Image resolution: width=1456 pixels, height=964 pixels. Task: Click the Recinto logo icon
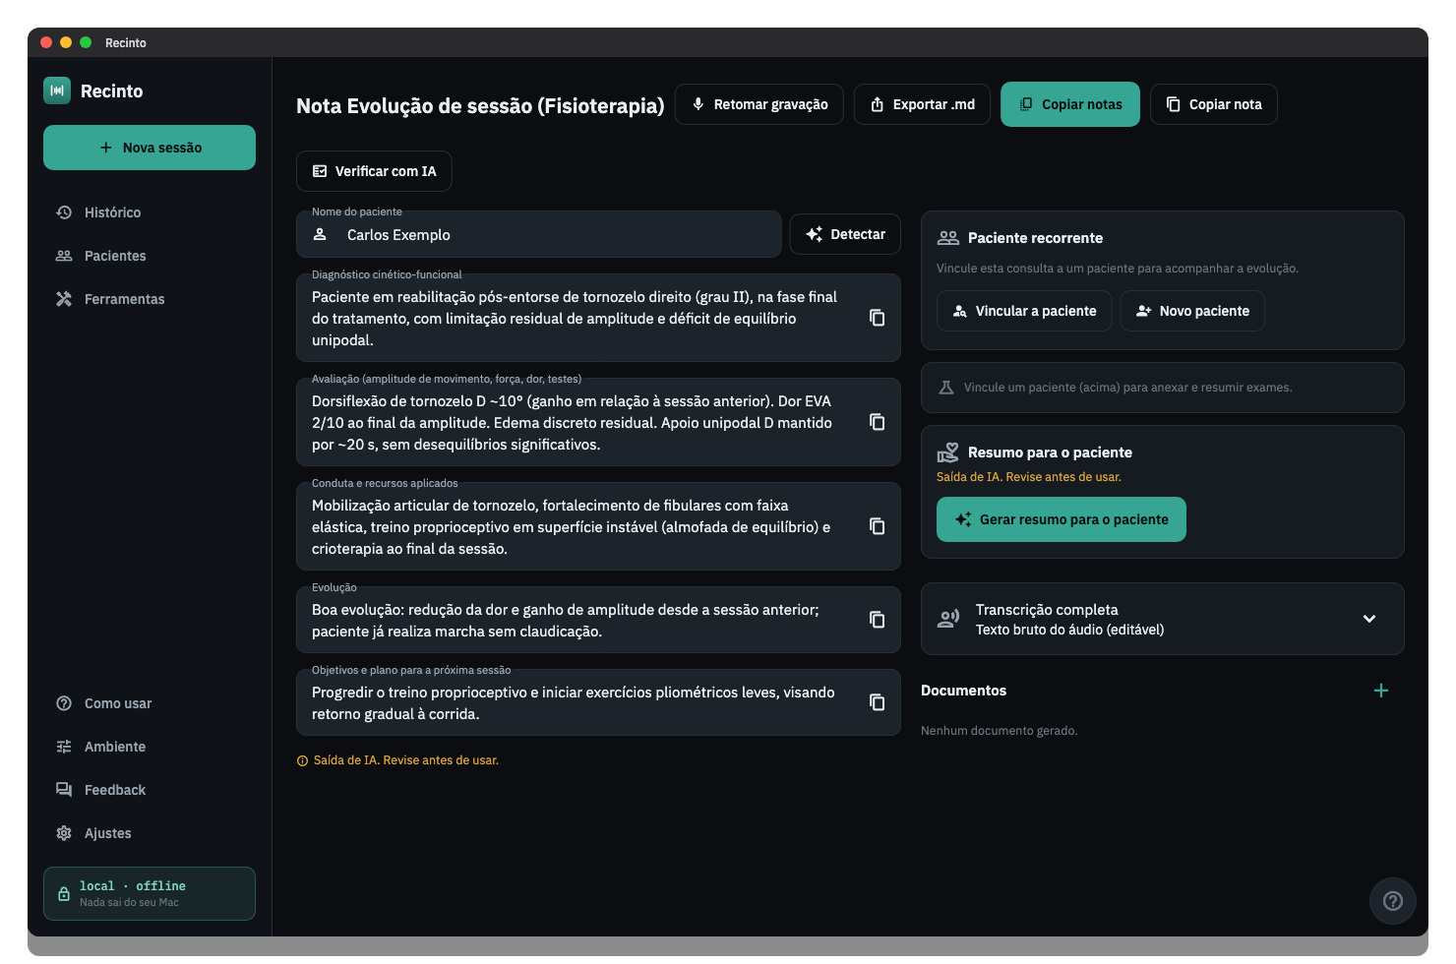(57, 90)
